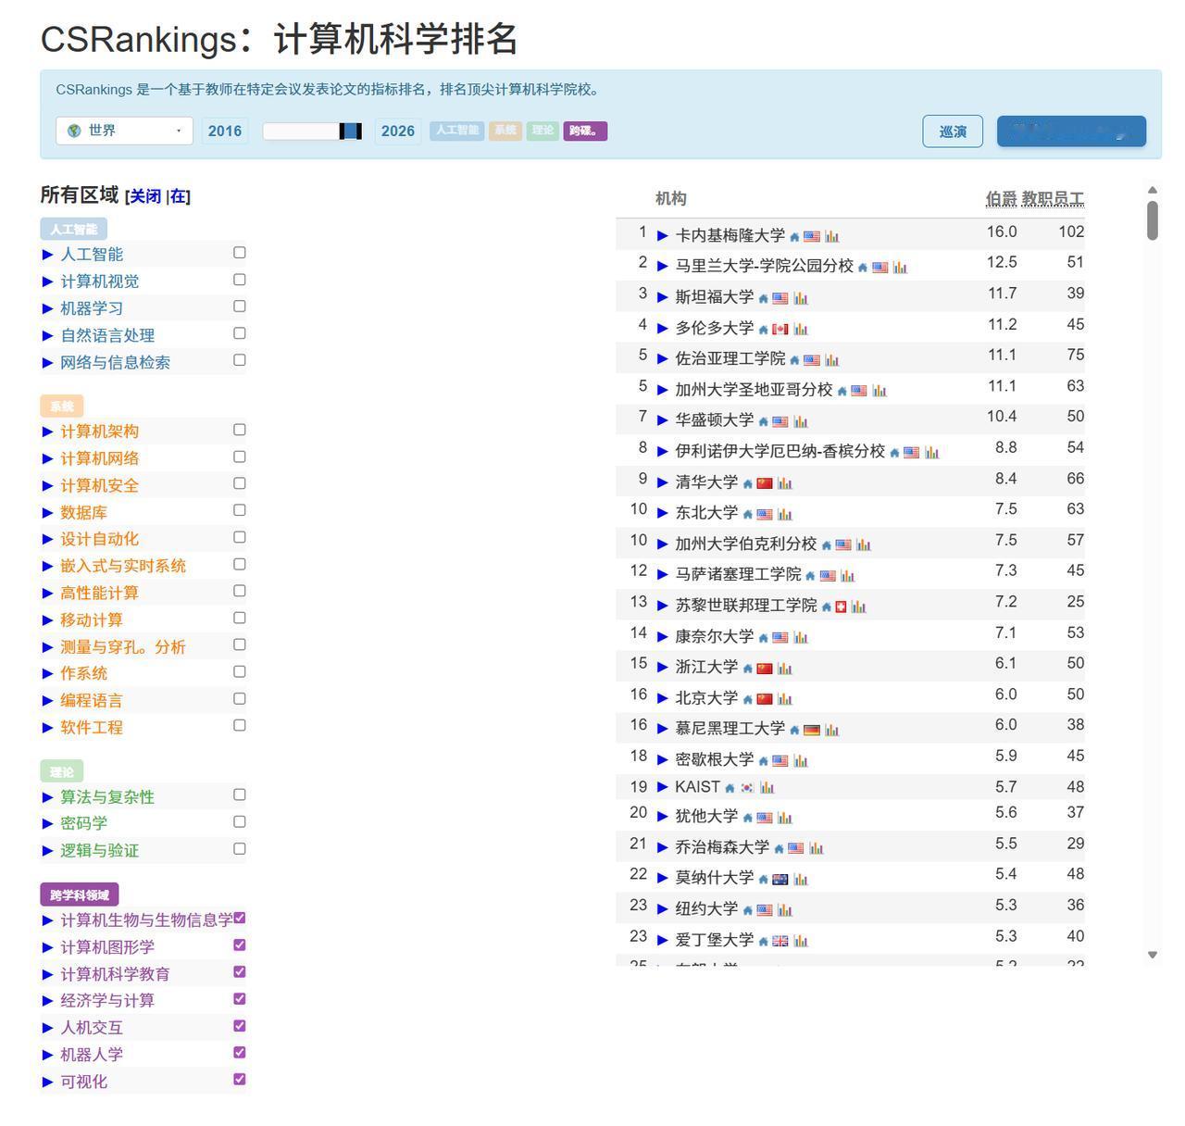Open the home icon for 华盛顿大学

[763, 422]
